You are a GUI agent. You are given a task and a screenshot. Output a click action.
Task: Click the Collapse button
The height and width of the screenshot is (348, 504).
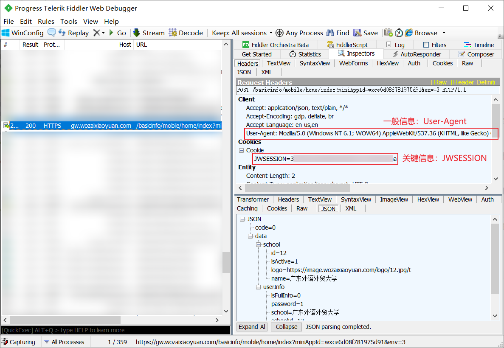pos(286,327)
